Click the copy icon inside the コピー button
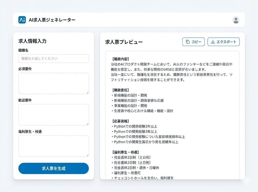The width and height of the screenshot is (258, 192). point(188,42)
